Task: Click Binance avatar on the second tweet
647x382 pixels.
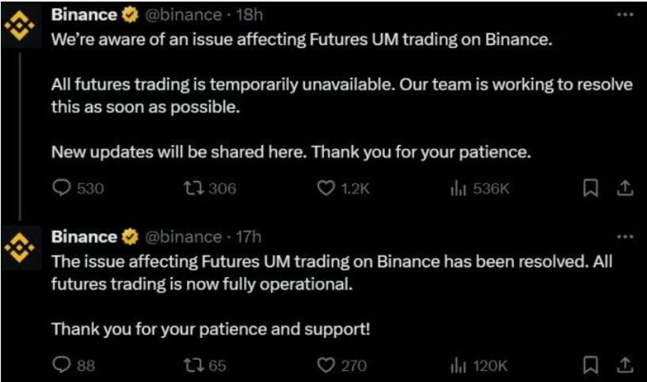Action: point(20,248)
